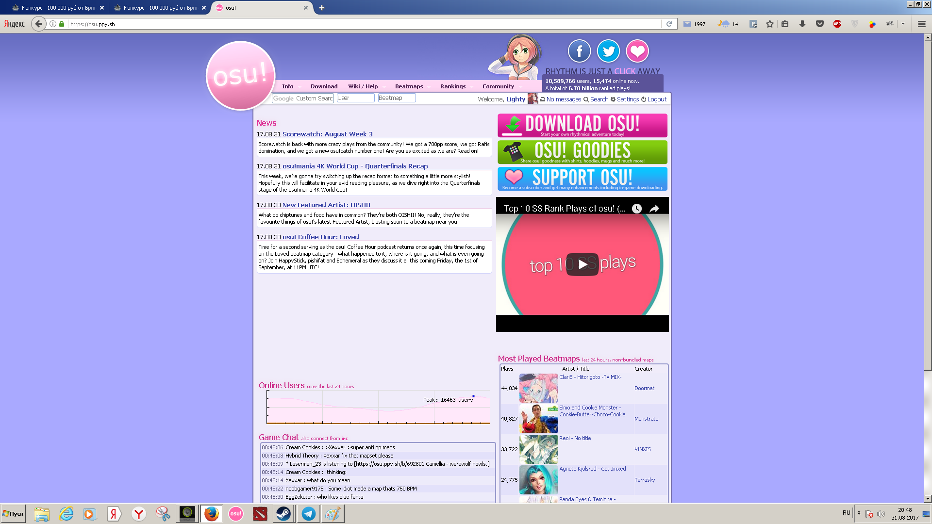The width and height of the screenshot is (932, 524).
Task: Click the weather widget icon showing 14
Action: (x=728, y=24)
